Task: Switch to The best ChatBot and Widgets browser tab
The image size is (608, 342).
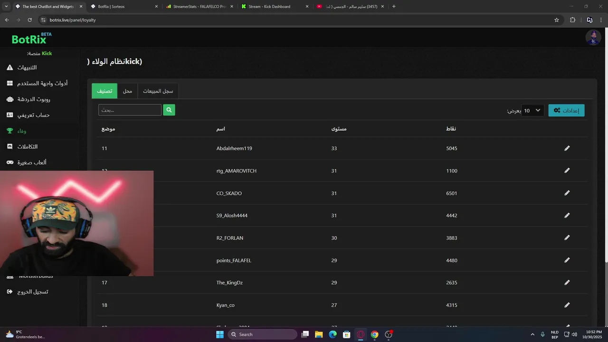Action: [48, 7]
